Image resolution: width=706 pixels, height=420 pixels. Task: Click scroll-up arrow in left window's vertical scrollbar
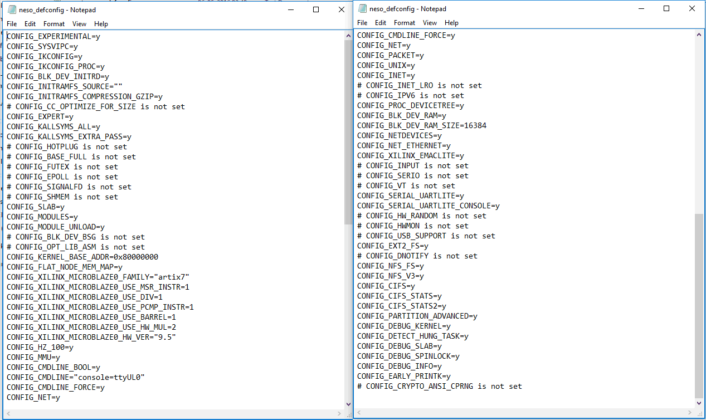tap(349, 36)
